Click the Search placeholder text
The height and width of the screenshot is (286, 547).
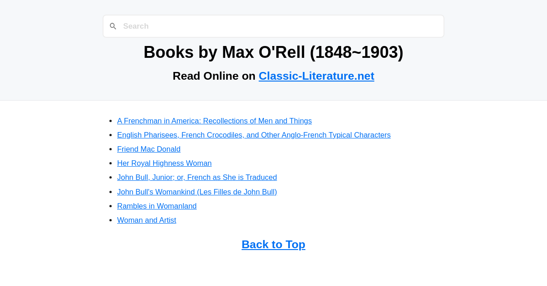pyautogui.click(x=136, y=26)
